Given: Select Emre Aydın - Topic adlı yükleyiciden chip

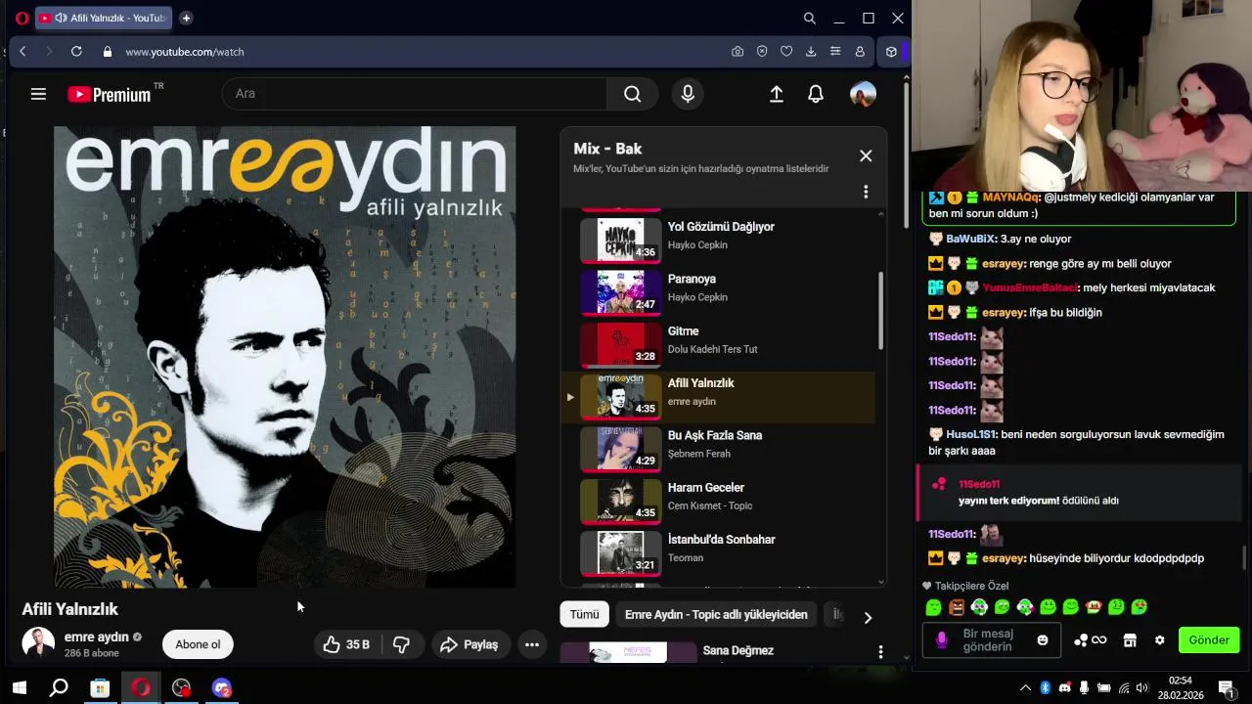Looking at the screenshot, I should pos(716,614).
